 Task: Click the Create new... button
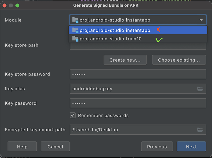coord(126,60)
